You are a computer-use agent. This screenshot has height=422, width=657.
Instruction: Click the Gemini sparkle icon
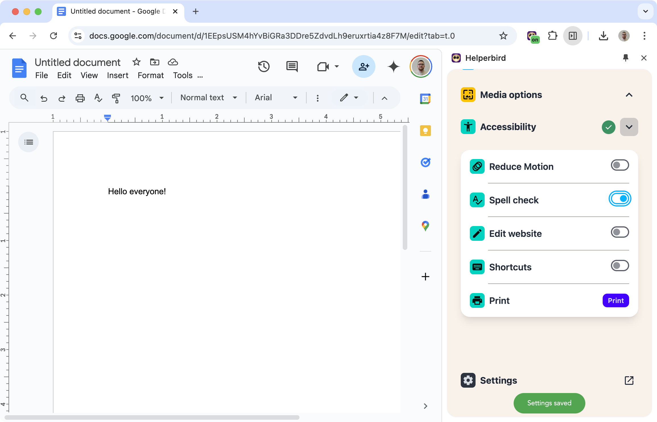coord(394,67)
